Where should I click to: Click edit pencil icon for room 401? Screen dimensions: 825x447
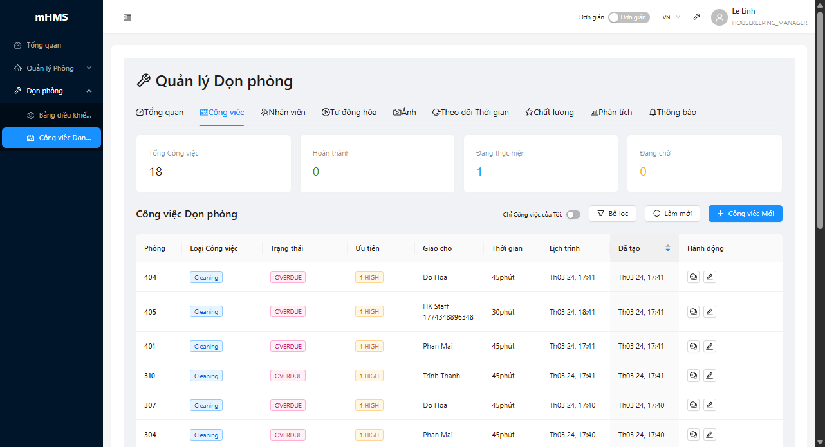click(x=709, y=346)
